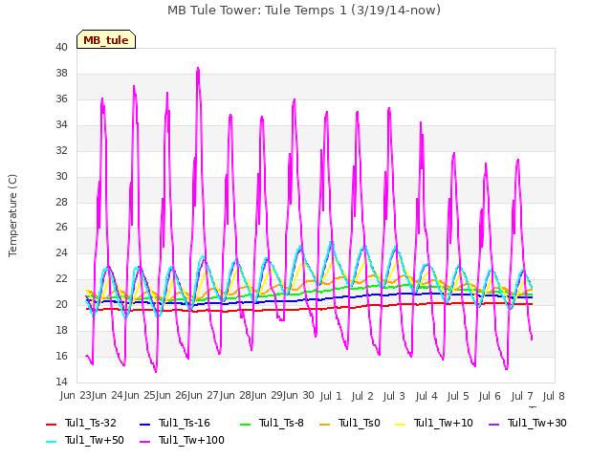Click the 32 y-axis tick label
Image resolution: width=612 pixels, height=459 pixels.
61,151
